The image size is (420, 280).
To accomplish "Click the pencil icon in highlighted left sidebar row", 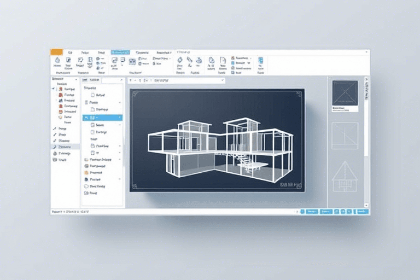I will pyautogui.click(x=55, y=147).
